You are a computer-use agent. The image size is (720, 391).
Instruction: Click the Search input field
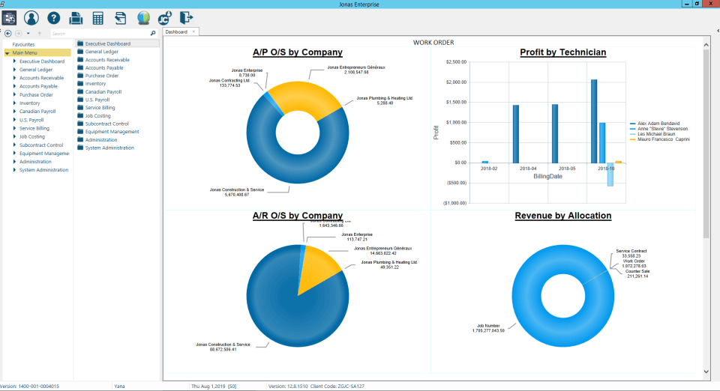point(100,34)
